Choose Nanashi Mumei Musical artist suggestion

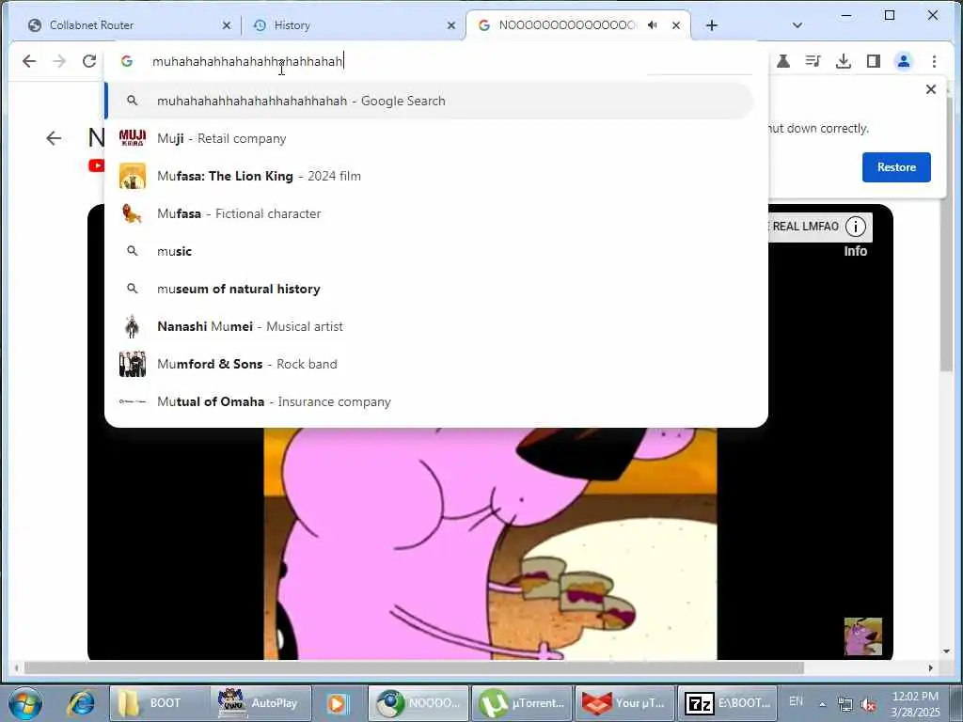coord(429,326)
